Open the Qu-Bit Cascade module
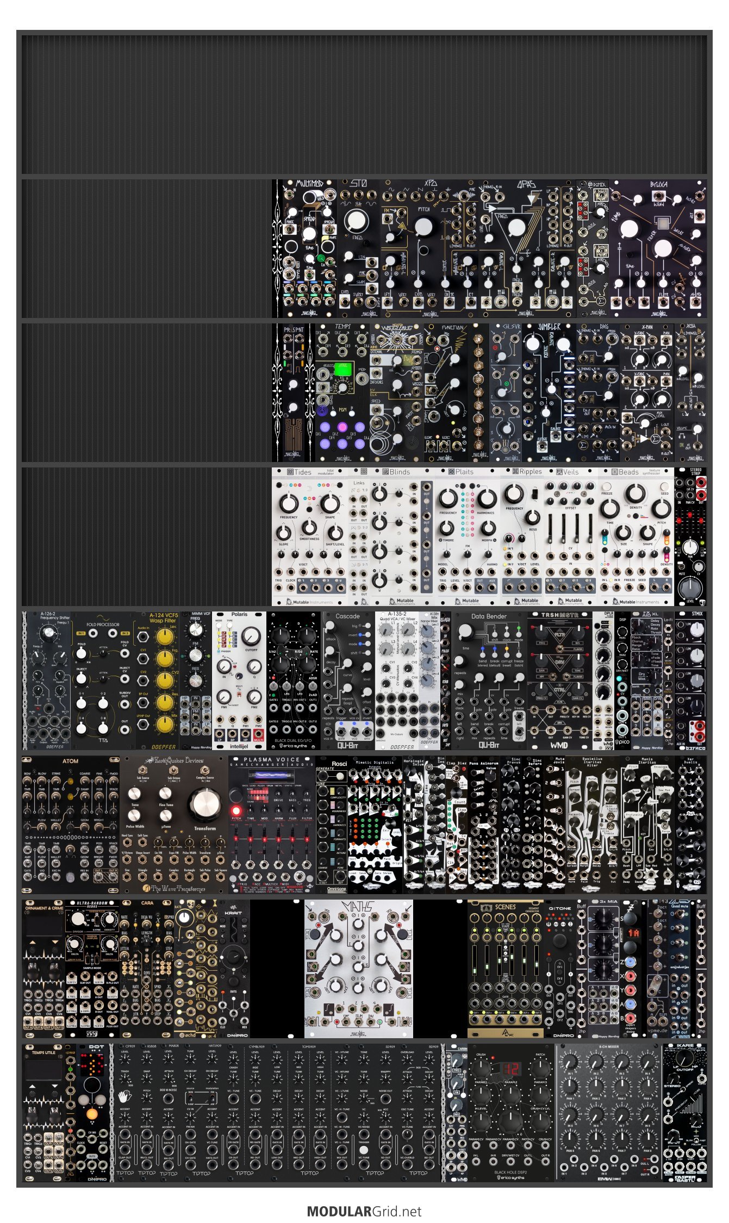Image resolution: width=729 pixels, height=1223 pixels. coord(348,681)
